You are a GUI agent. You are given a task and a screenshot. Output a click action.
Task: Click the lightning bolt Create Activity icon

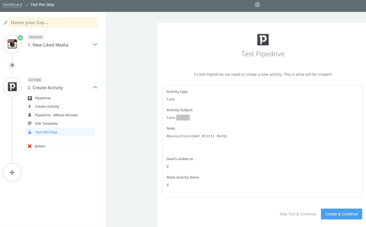tap(30, 106)
